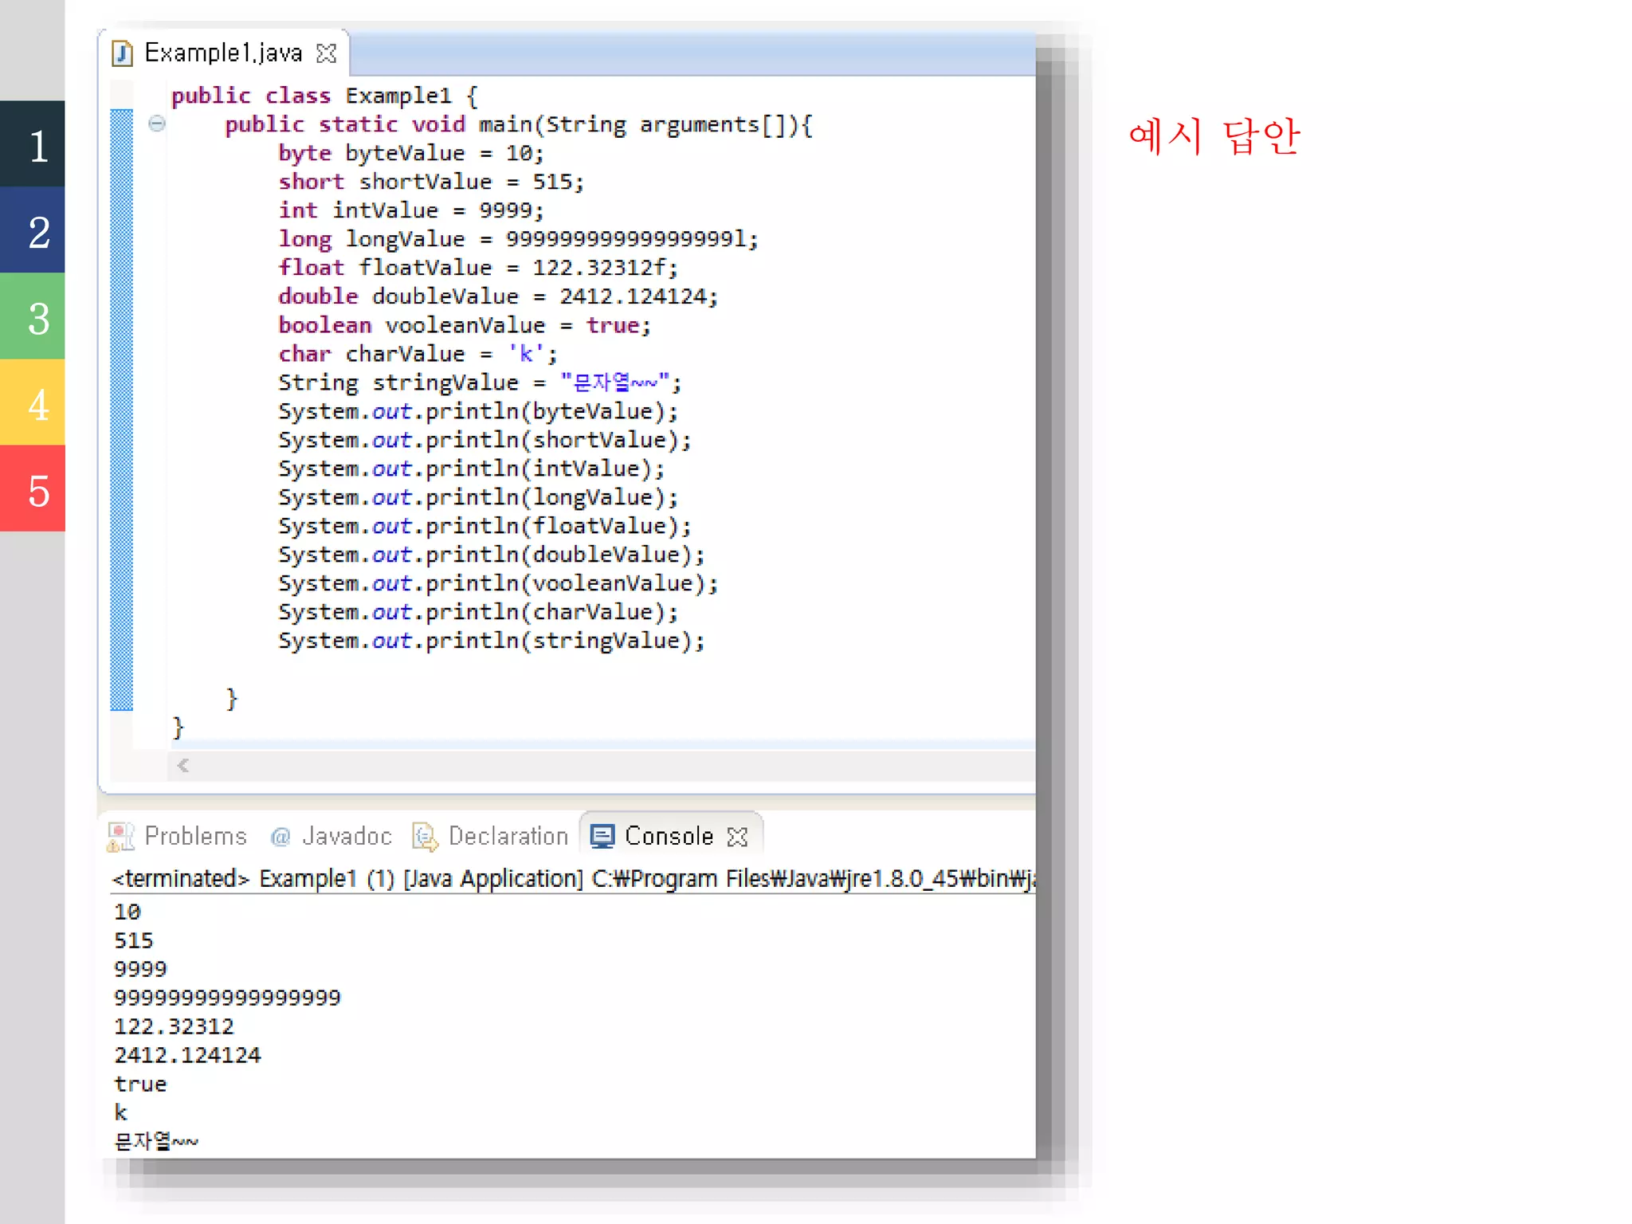The image size is (1632, 1224).
Task: Click console output '문자열~~'
Action: click(156, 1141)
